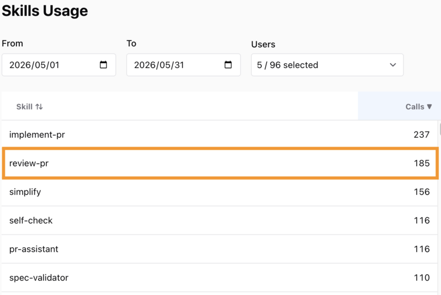Toggle the Calls column descending sort arrow

[429, 107]
